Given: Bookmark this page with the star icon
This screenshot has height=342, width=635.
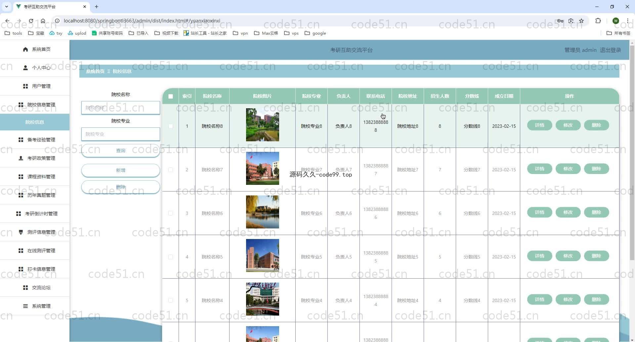Looking at the screenshot, I should [581, 21].
